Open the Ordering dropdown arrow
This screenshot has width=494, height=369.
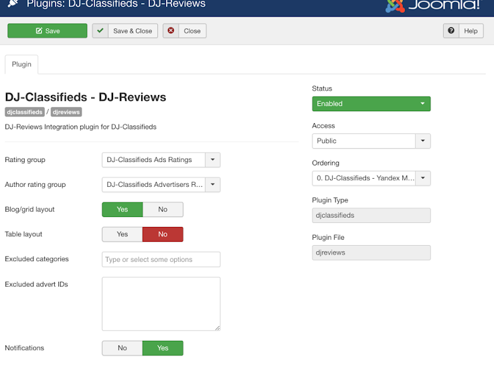tap(423, 178)
